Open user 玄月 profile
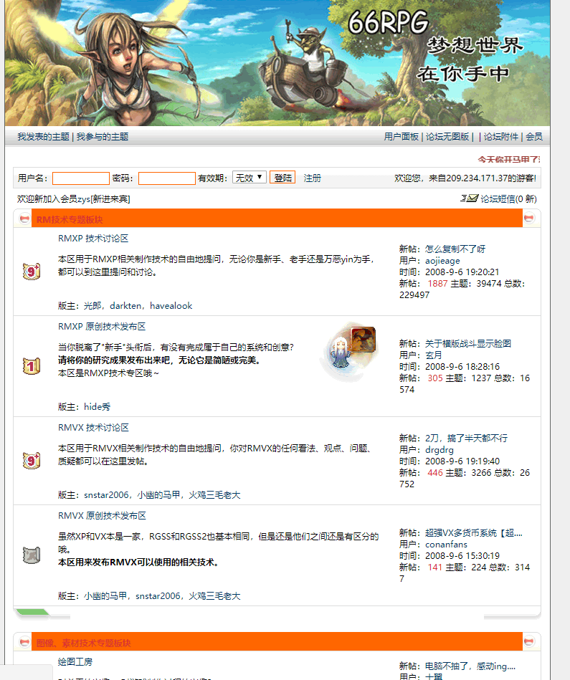The image size is (570, 680). 434,355
